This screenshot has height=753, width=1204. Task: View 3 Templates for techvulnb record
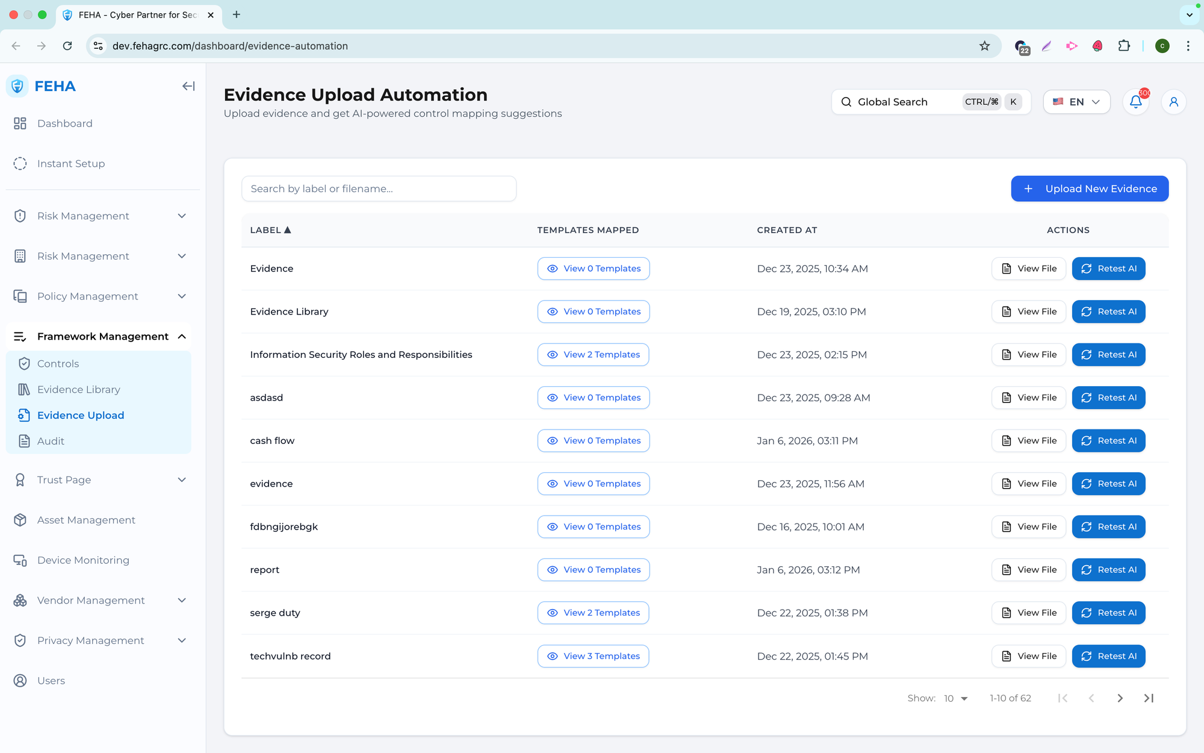point(593,656)
